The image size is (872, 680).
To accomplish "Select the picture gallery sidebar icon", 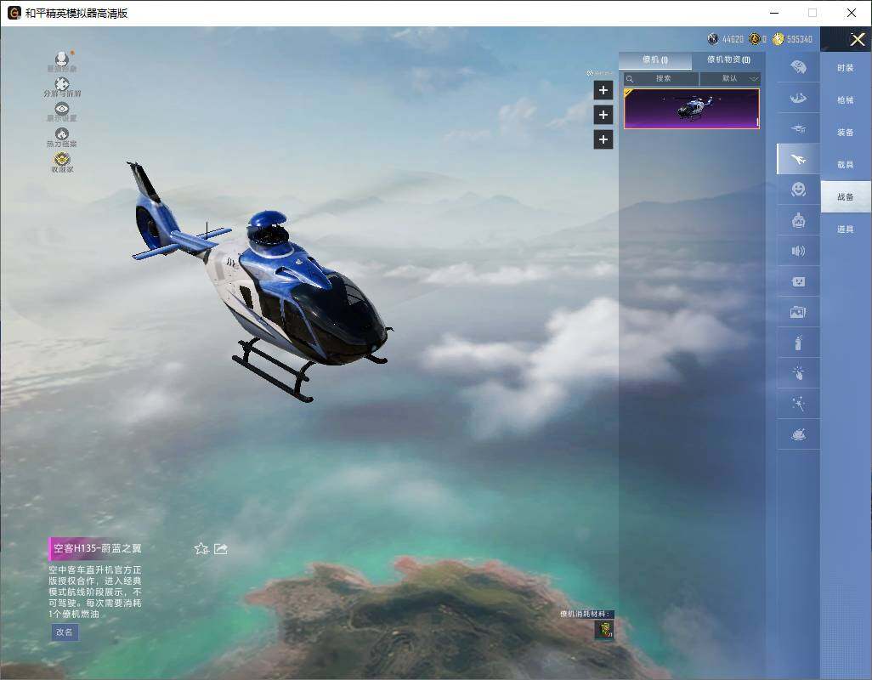I will pos(798,313).
